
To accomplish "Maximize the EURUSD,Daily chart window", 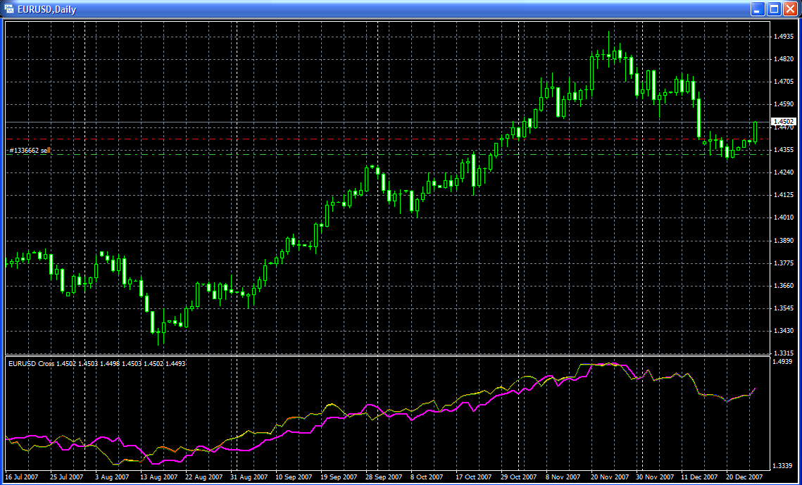I will coord(774,9).
